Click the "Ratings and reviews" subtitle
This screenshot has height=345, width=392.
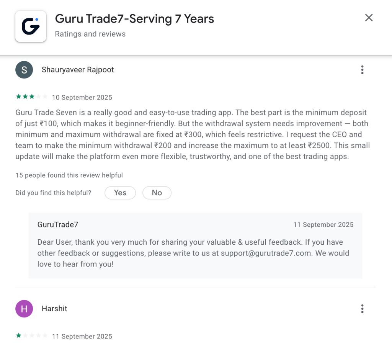tap(90, 34)
